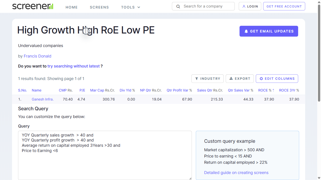Image resolution: width=321 pixels, height=180 pixels.
Task: Click the GET FREE ACCOUNT button
Action: point(284,6)
